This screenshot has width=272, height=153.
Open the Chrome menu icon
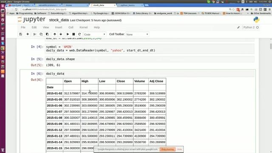coord(269,9)
